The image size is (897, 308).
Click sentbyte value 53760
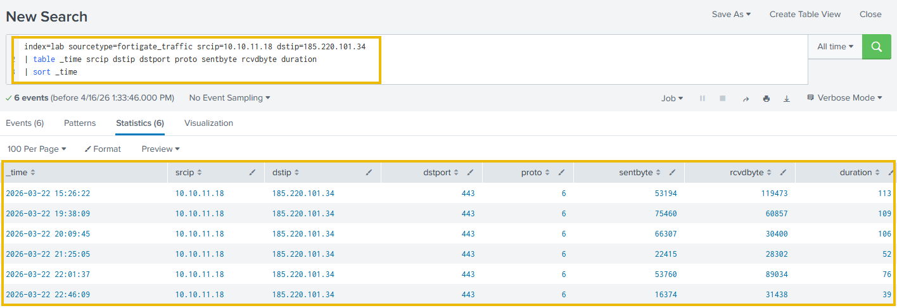[x=666, y=274]
